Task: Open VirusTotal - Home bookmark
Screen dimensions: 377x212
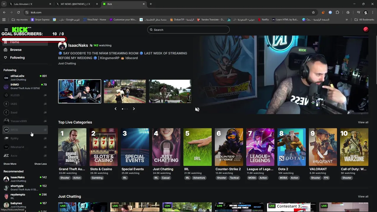Action: [94, 20]
